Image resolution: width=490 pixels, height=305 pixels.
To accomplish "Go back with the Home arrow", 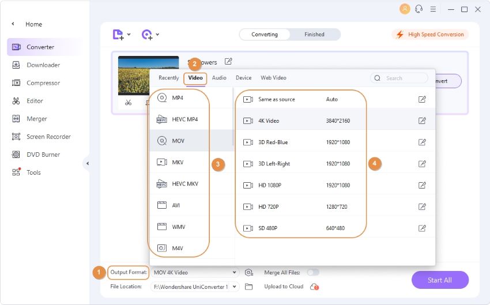I will (x=13, y=24).
